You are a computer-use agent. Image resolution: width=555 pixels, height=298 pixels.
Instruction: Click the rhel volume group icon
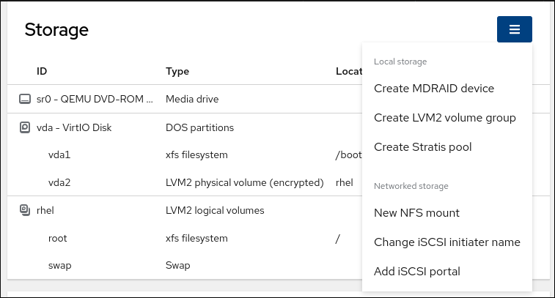[x=25, y=211]
